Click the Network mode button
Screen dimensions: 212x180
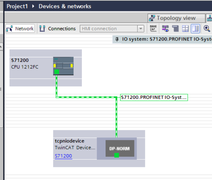pos(20,29)
